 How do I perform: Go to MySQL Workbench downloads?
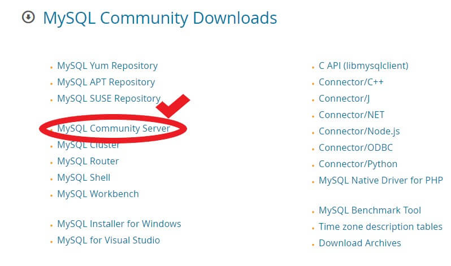point(98,194)
